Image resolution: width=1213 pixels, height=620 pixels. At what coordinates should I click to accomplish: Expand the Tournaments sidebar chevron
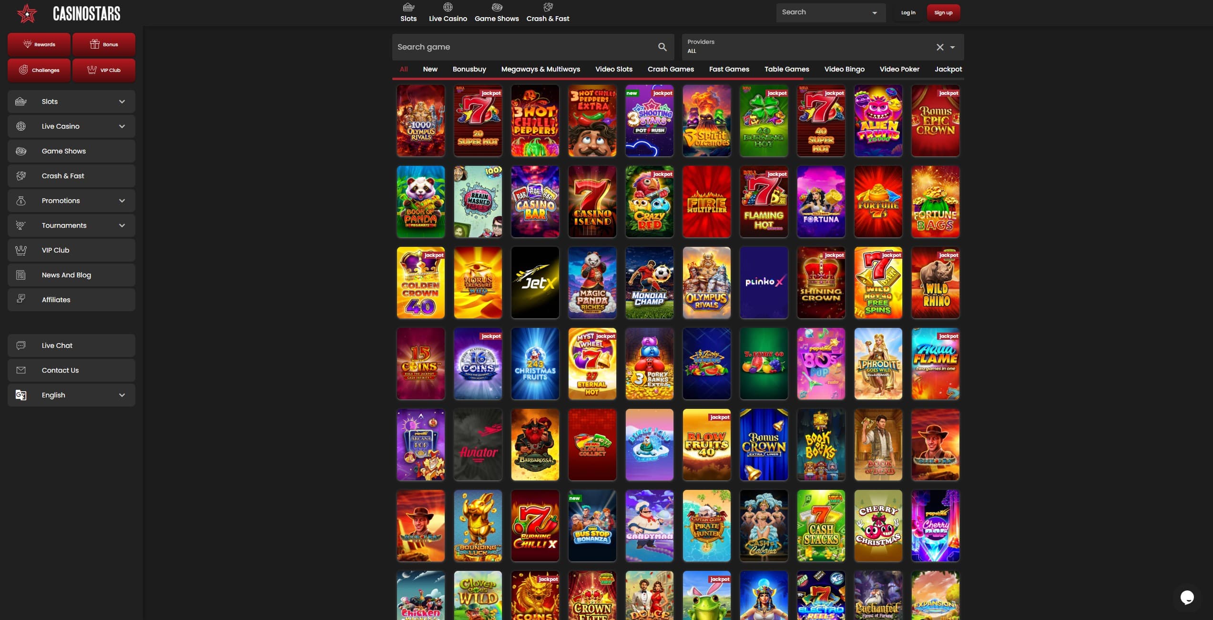coord(122,225)
